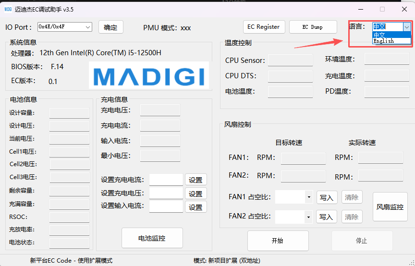Click the 开始 start button
The width and height of the screenshot is (415, 266).
[278, 241]
